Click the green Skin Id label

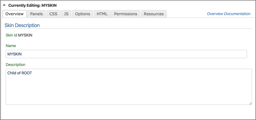pos(11,35)
